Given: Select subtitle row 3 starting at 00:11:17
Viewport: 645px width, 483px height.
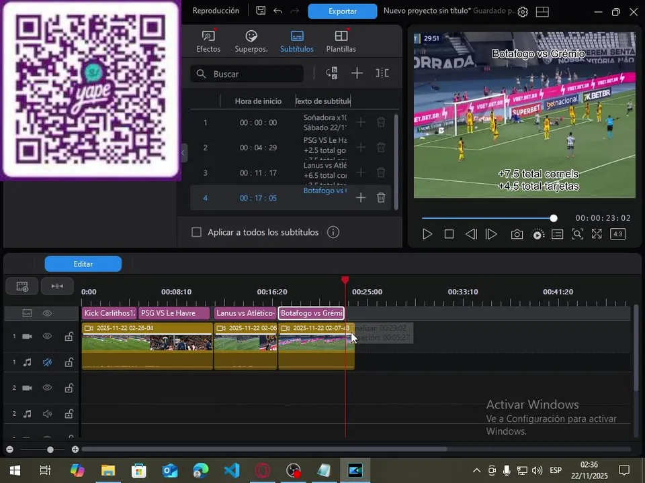Looking at the screenshot, I should pyautogui.click(x=290, y=172).
